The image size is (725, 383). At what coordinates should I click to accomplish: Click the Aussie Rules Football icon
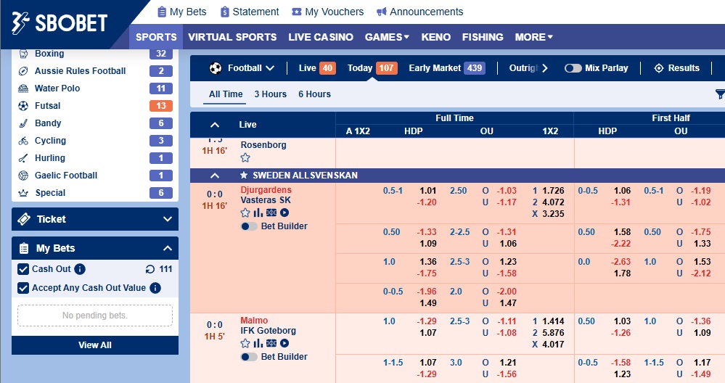[23, 71]
